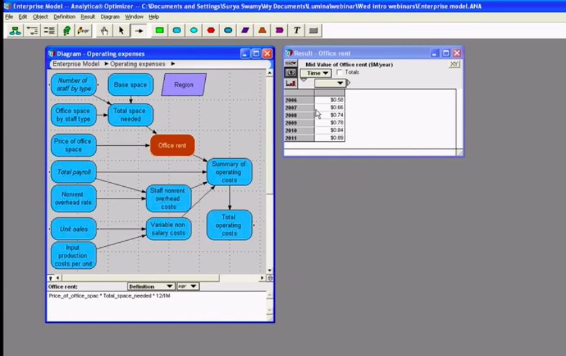Click the Operating expenses breadcrumb
The height and width of the screenshot is (356, 566).
[137, 64]
